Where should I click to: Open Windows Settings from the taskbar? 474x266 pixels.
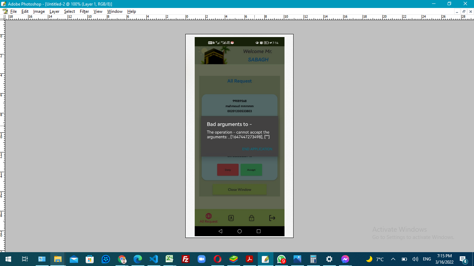[329, 259]
